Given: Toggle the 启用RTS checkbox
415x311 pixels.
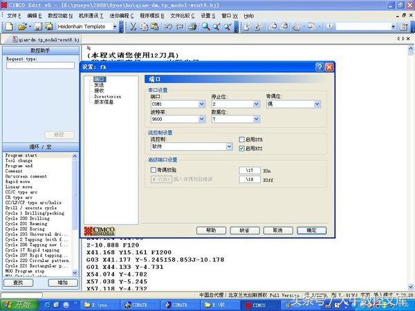Looking at the screenshot, I should [x=241, y=149].
